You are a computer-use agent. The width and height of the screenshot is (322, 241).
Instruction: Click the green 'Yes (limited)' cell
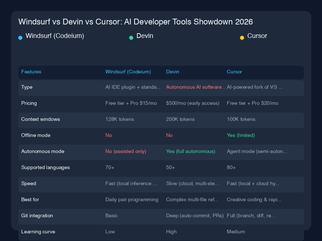click(x=241, y=135)
